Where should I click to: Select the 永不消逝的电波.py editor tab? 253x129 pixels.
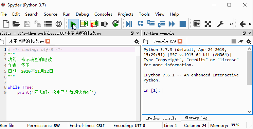coord(30,41)
